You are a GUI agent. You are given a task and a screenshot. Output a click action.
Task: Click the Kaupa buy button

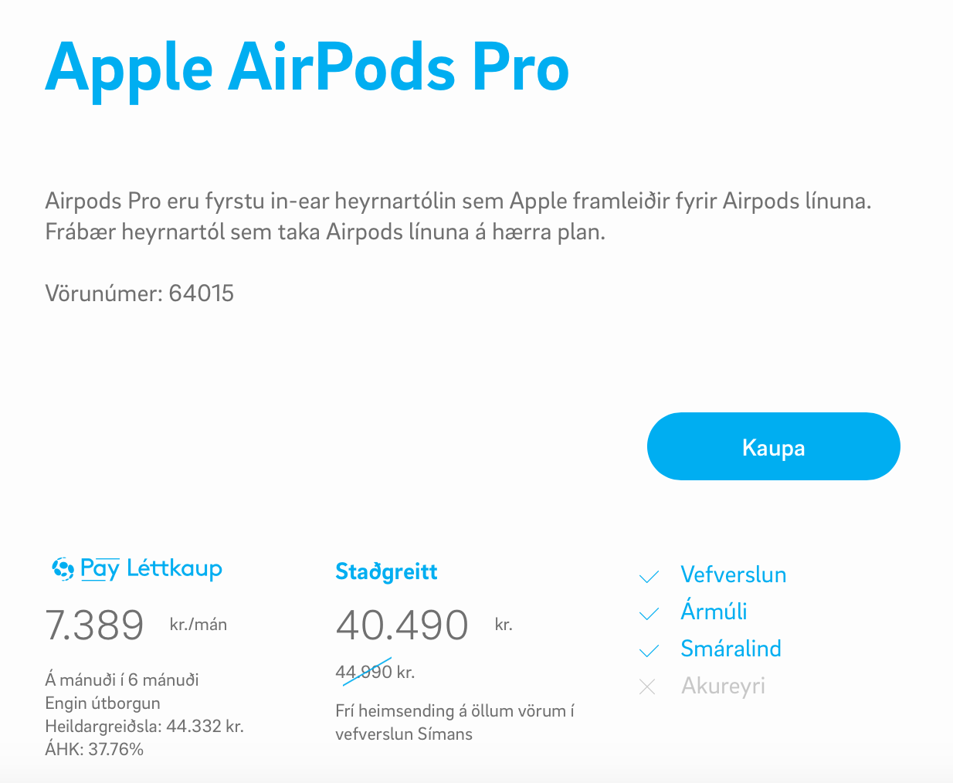tap(773, 446)
